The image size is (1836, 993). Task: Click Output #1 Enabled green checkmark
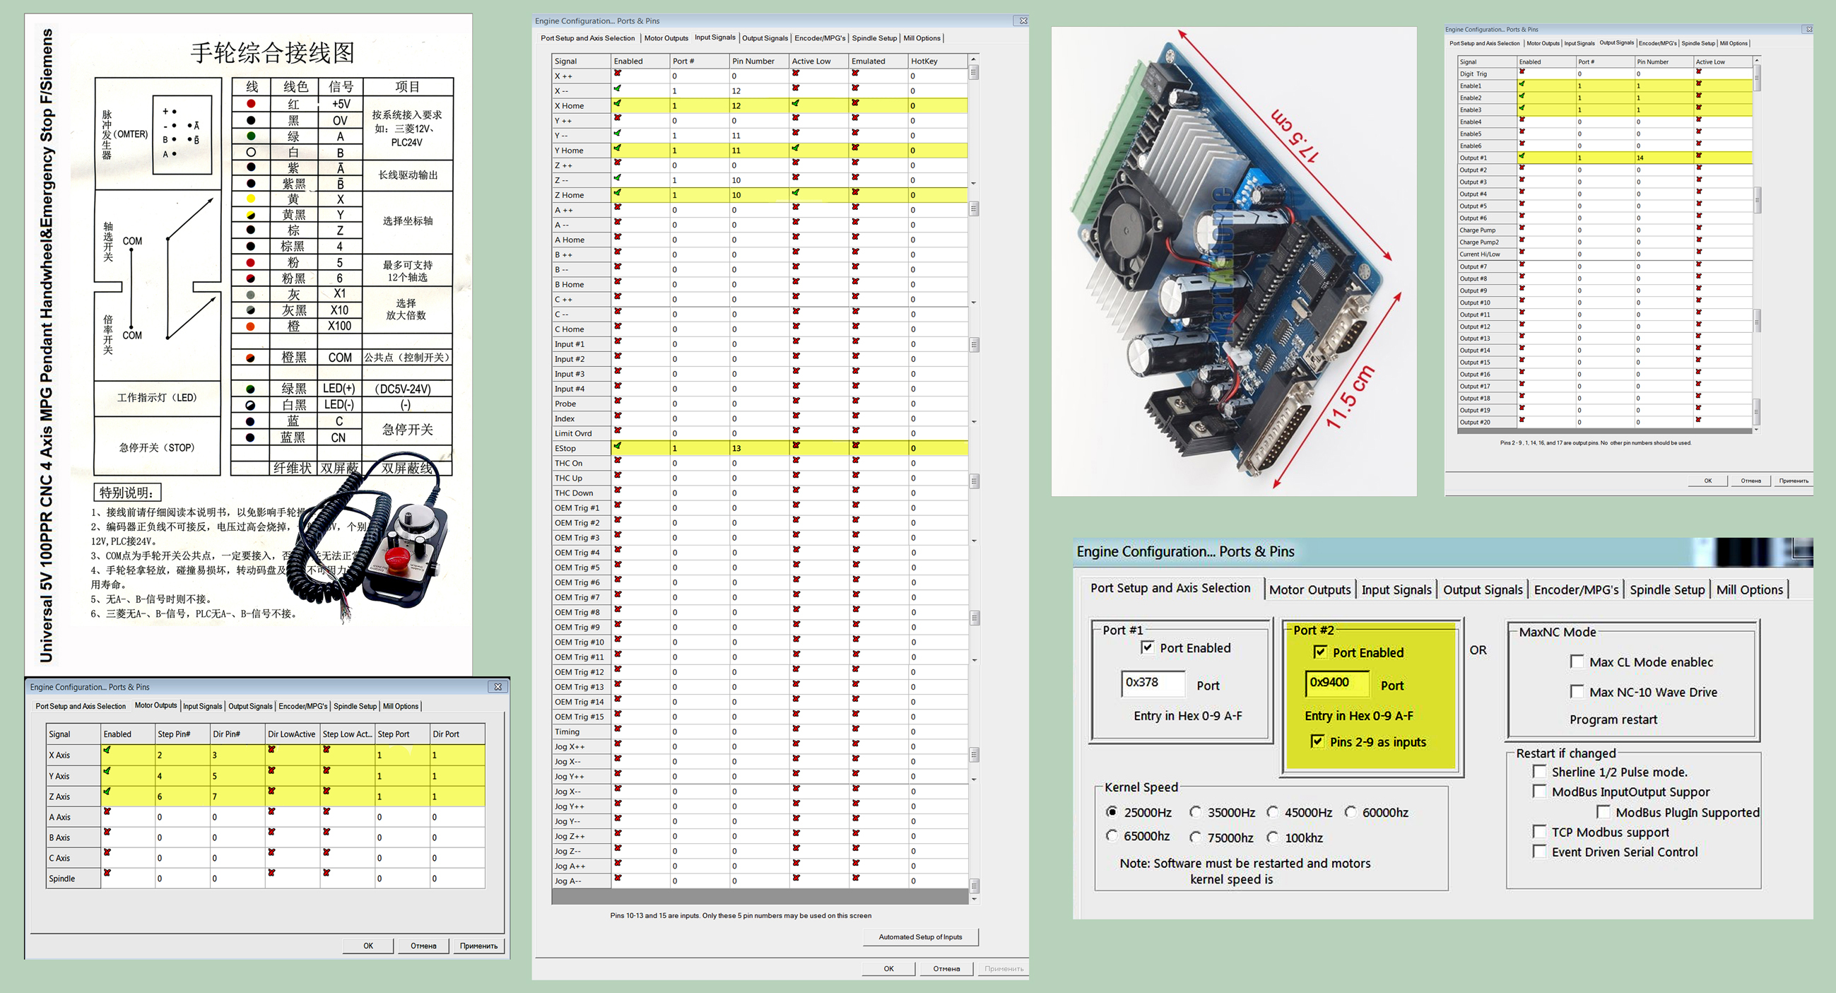point(1522,156)
